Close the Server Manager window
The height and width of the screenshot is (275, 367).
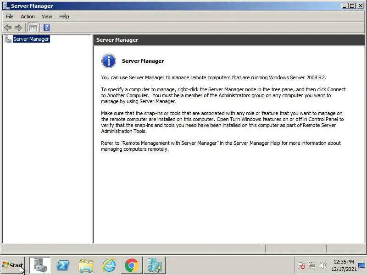pos(361,6)
